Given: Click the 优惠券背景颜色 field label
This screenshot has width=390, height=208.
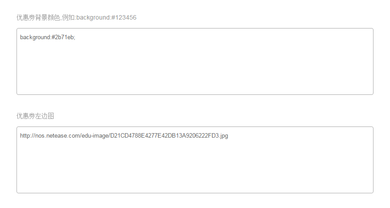Looking at the screenshot, I should click(38, 18).
